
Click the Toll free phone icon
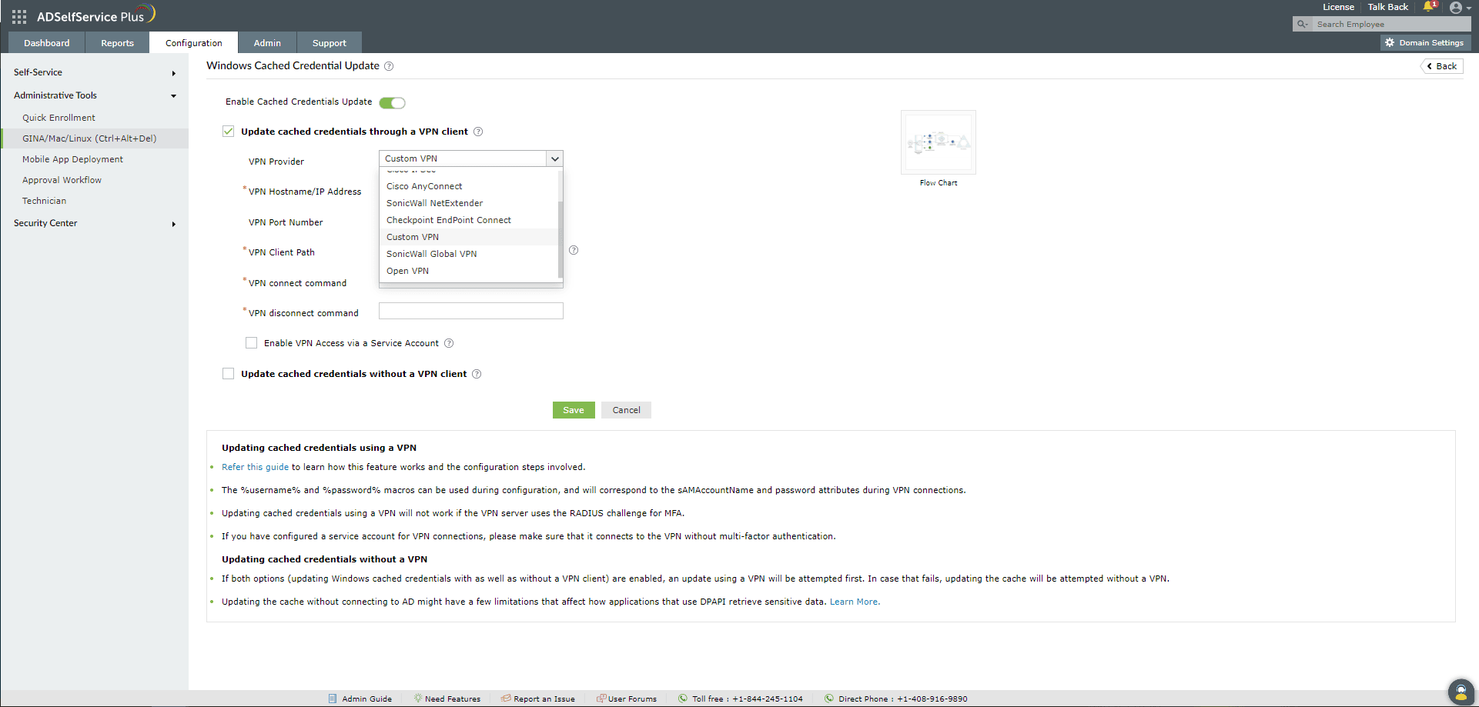pos(683,699)
